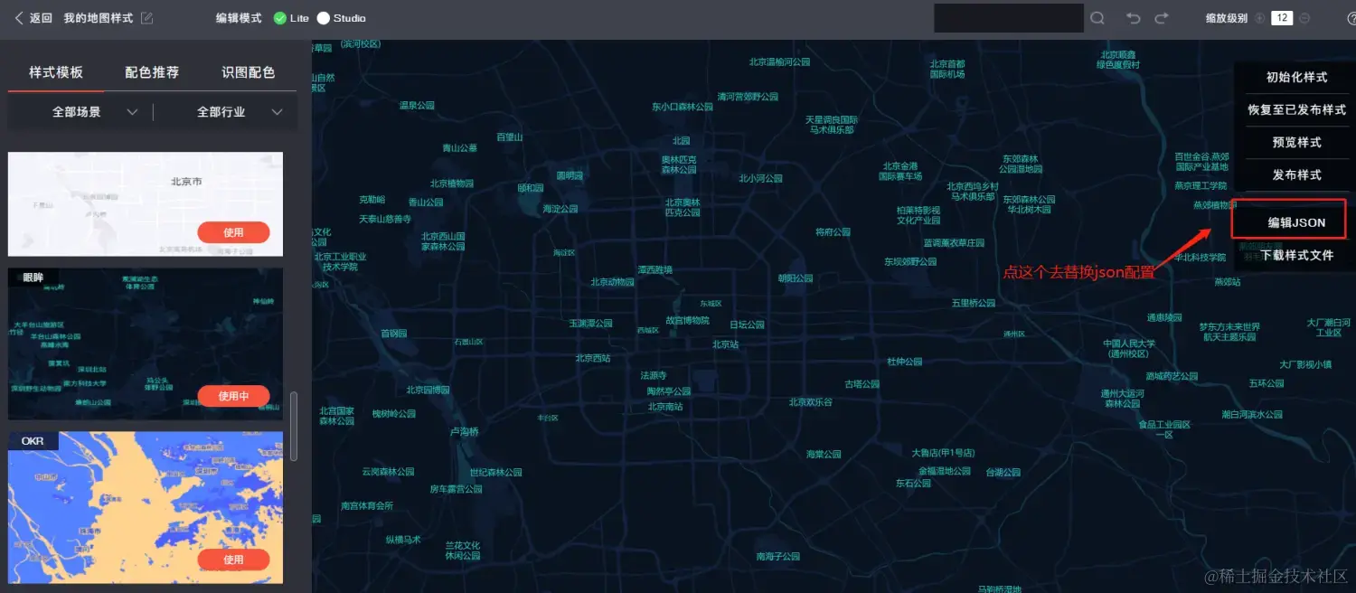Click 使用 on the OKR template

[233, 560]
